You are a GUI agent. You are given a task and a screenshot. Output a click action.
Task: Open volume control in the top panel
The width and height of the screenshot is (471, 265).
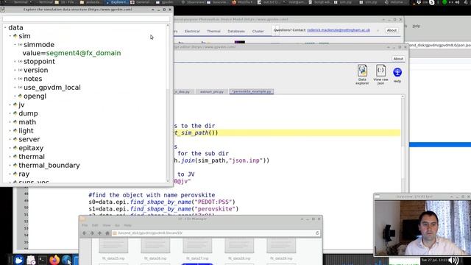coord(458,2)
